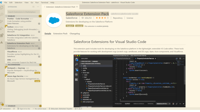Expand the DISABLED extensions section
The image size is (200, 112).
click(x=6, y=106)
